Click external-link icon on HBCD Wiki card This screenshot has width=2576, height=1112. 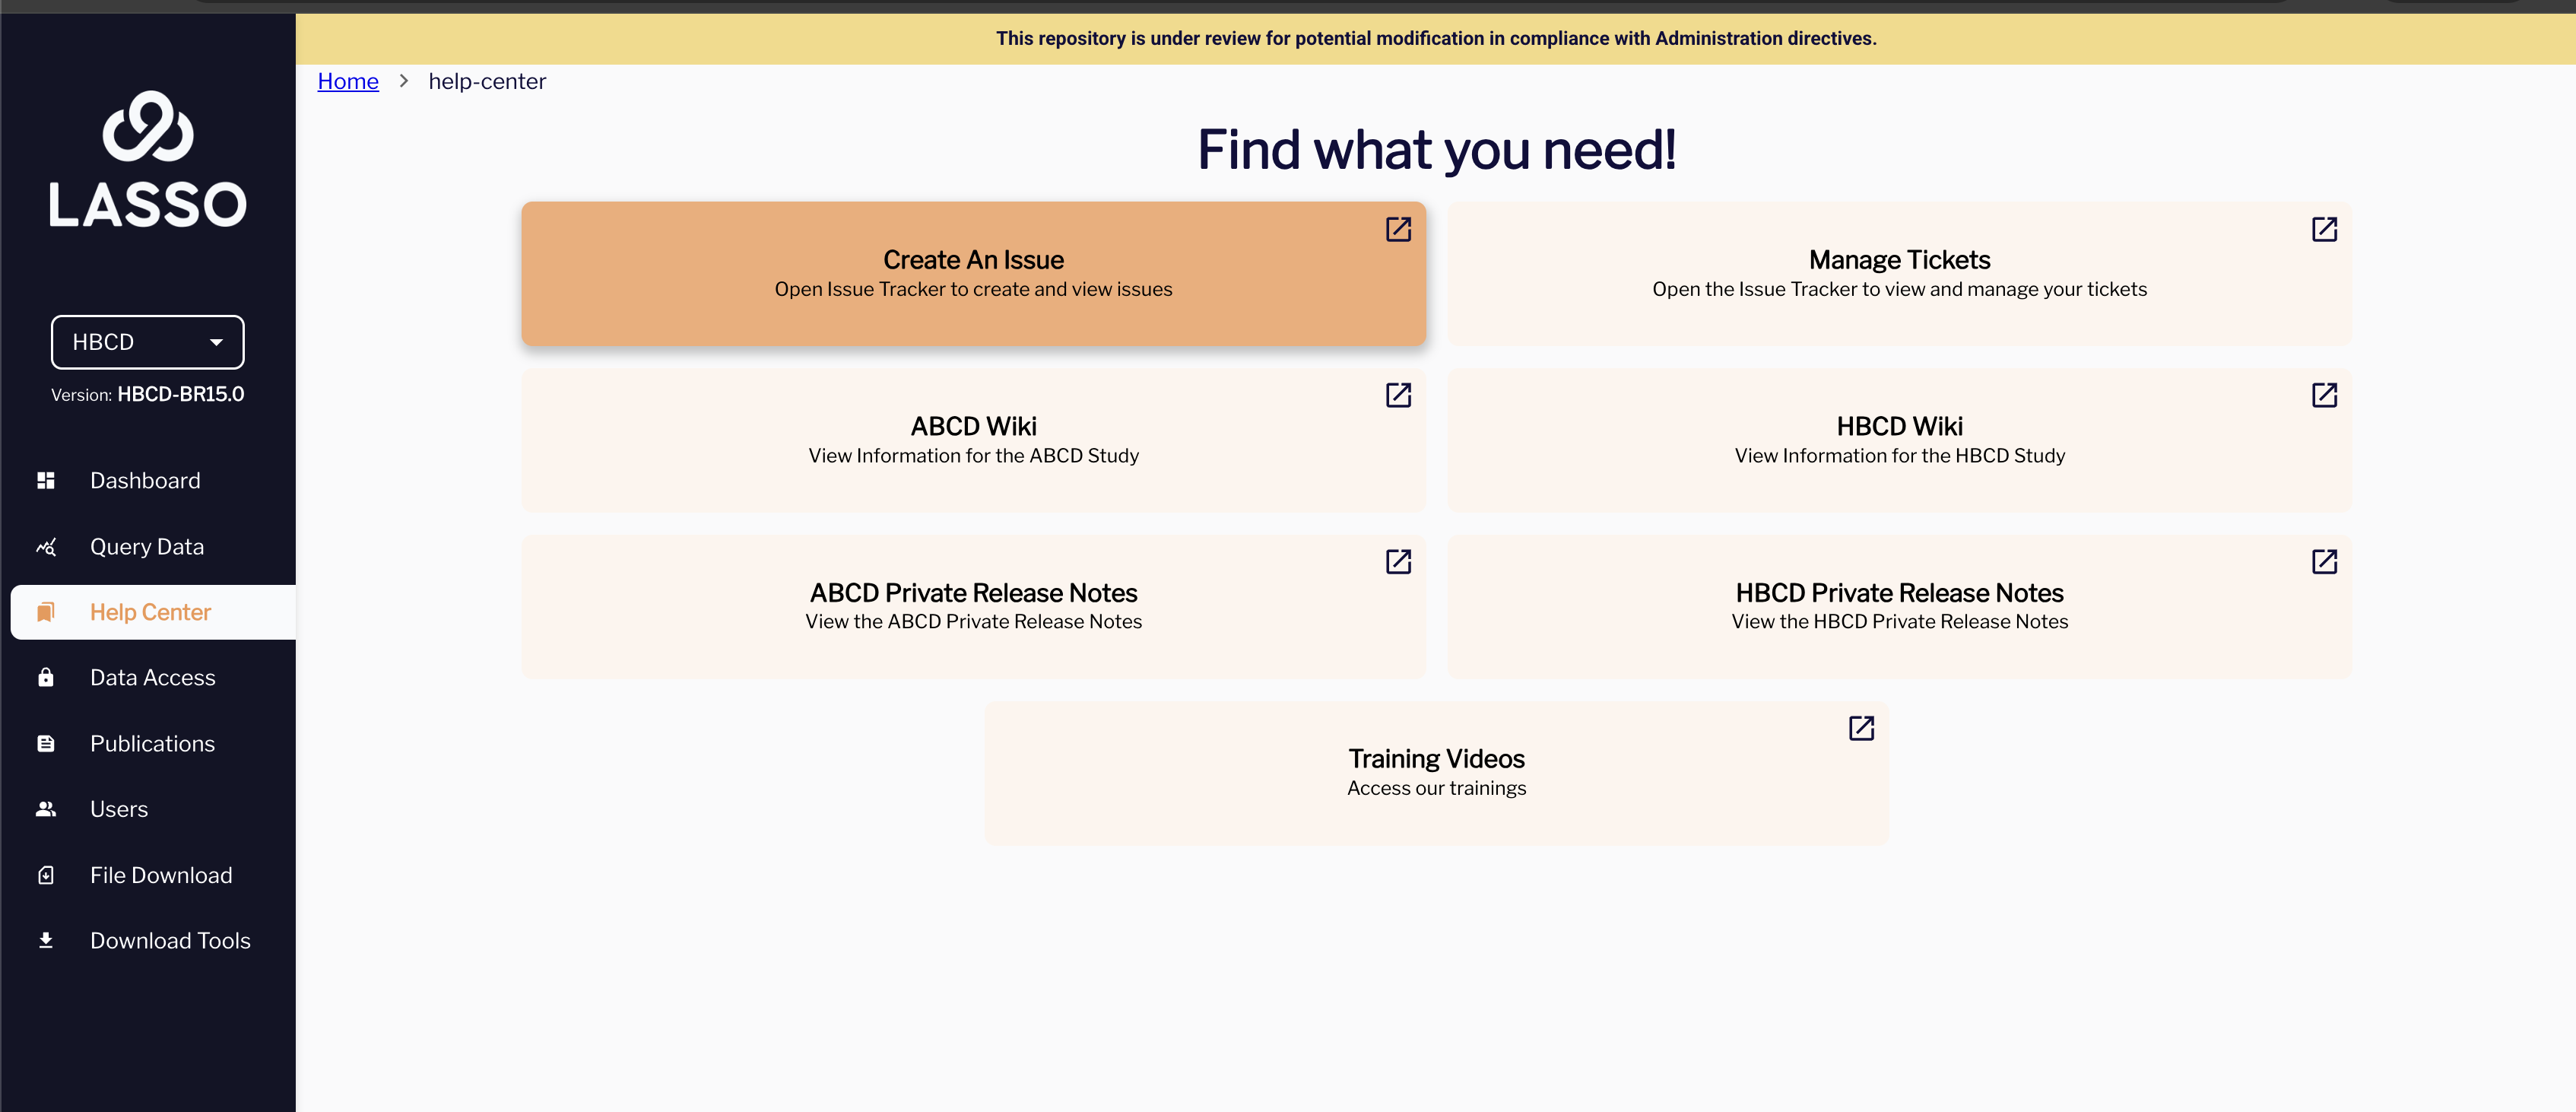coord(2324,395)
